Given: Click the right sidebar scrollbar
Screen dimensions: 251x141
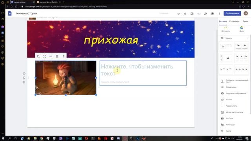Looking at the screenshot, I should pyautogui.click(x=250, y=74).
